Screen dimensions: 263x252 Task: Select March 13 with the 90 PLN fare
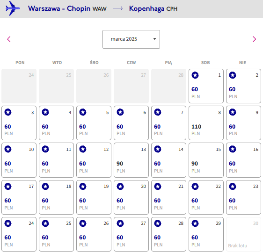[131, 160]
